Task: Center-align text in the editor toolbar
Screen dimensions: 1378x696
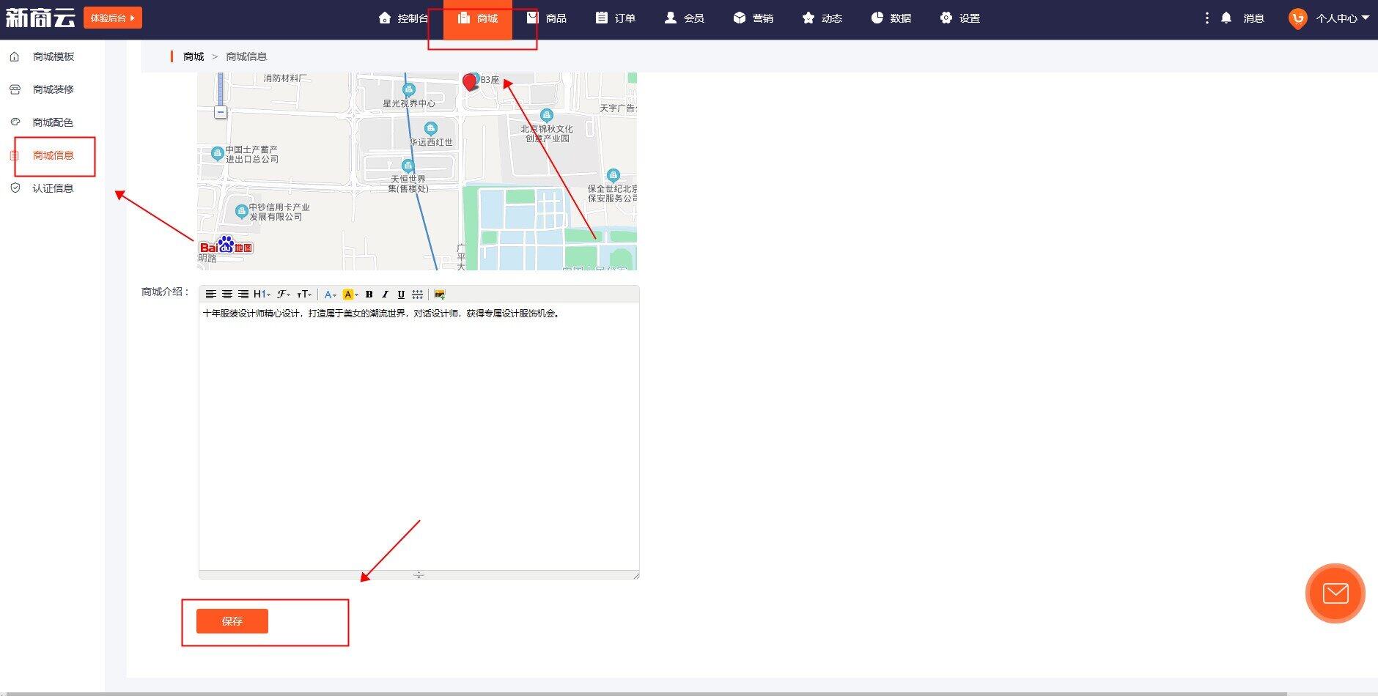Action: click(227, 295)
